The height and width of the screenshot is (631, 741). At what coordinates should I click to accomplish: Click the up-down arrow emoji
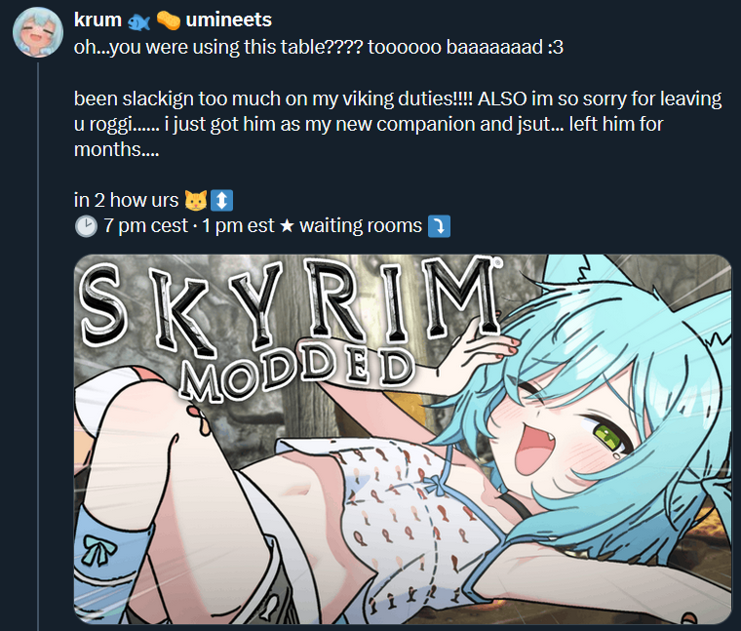point(221,200)
